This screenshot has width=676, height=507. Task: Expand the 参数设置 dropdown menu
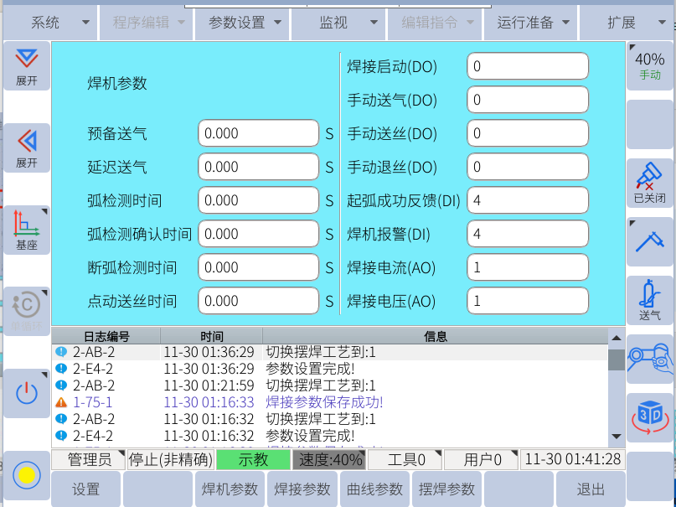tap(243, 23)
